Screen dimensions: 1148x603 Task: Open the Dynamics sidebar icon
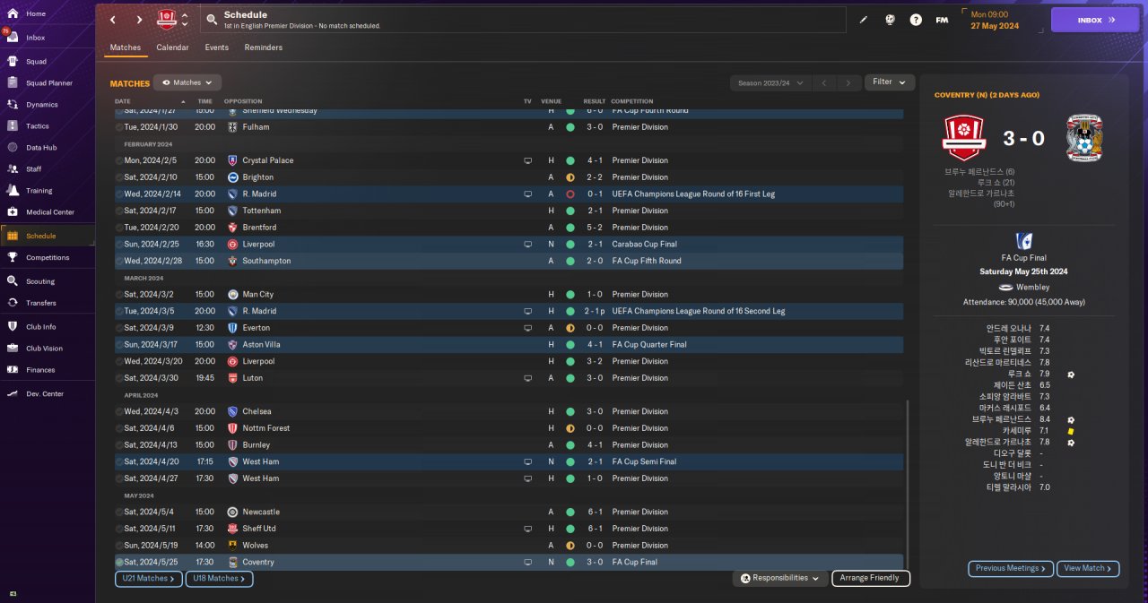(x=13, y=105)
